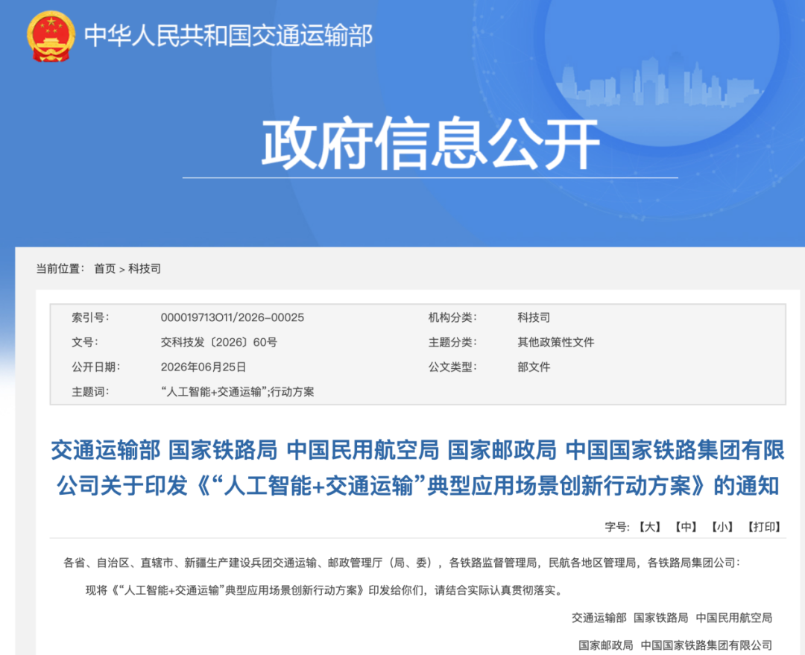Click title line with 典型应用场景创新行动方案
This screenshot has width=805, height=655.
pos(417,485)
